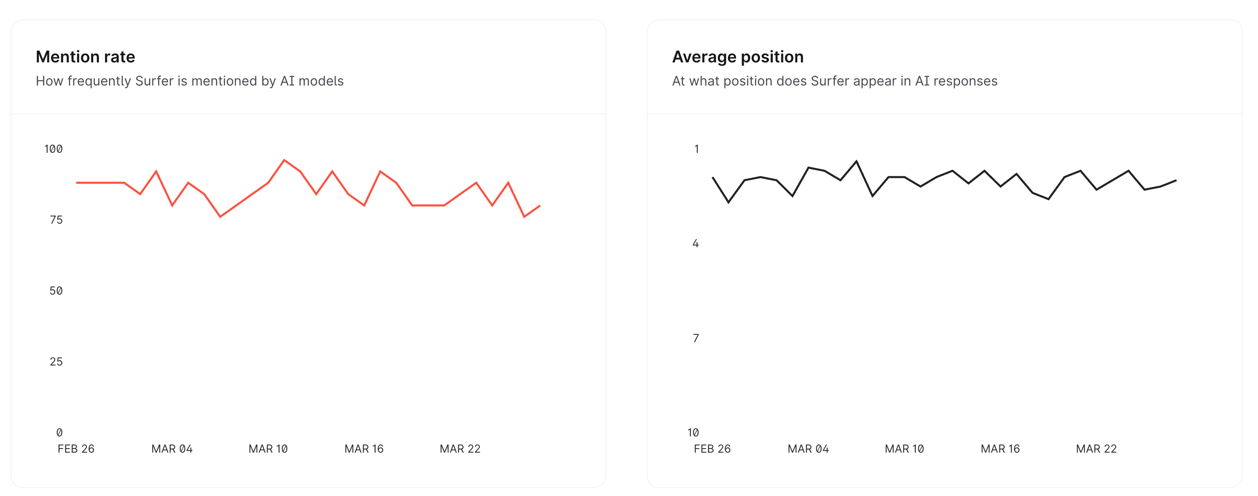Viewport: 1258px width, 496px height.
Task: Select the 25 label on Mention rate axis
Action: pyautogui.click(x=56, y=362)
